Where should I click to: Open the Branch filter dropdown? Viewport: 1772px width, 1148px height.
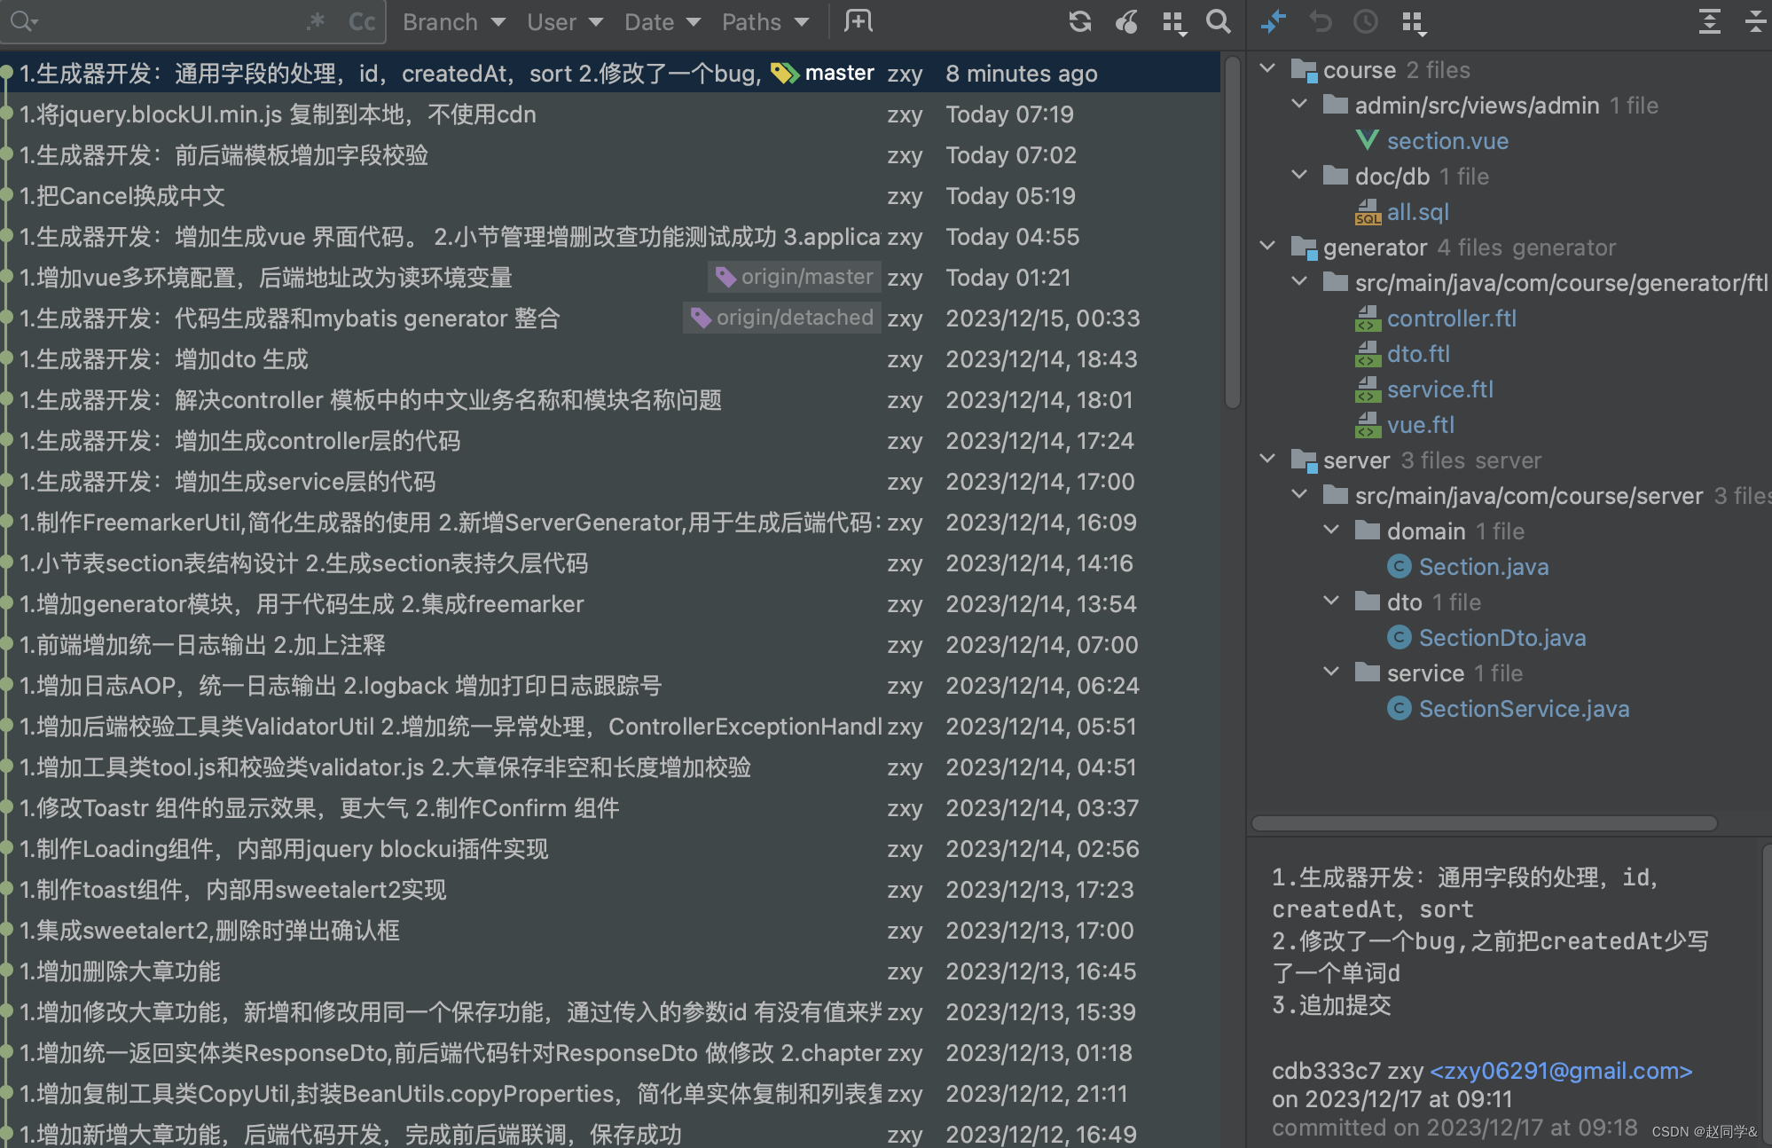(453, 21)
